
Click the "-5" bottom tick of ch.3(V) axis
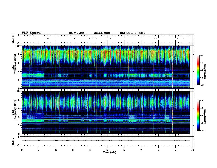coord(18,145)
